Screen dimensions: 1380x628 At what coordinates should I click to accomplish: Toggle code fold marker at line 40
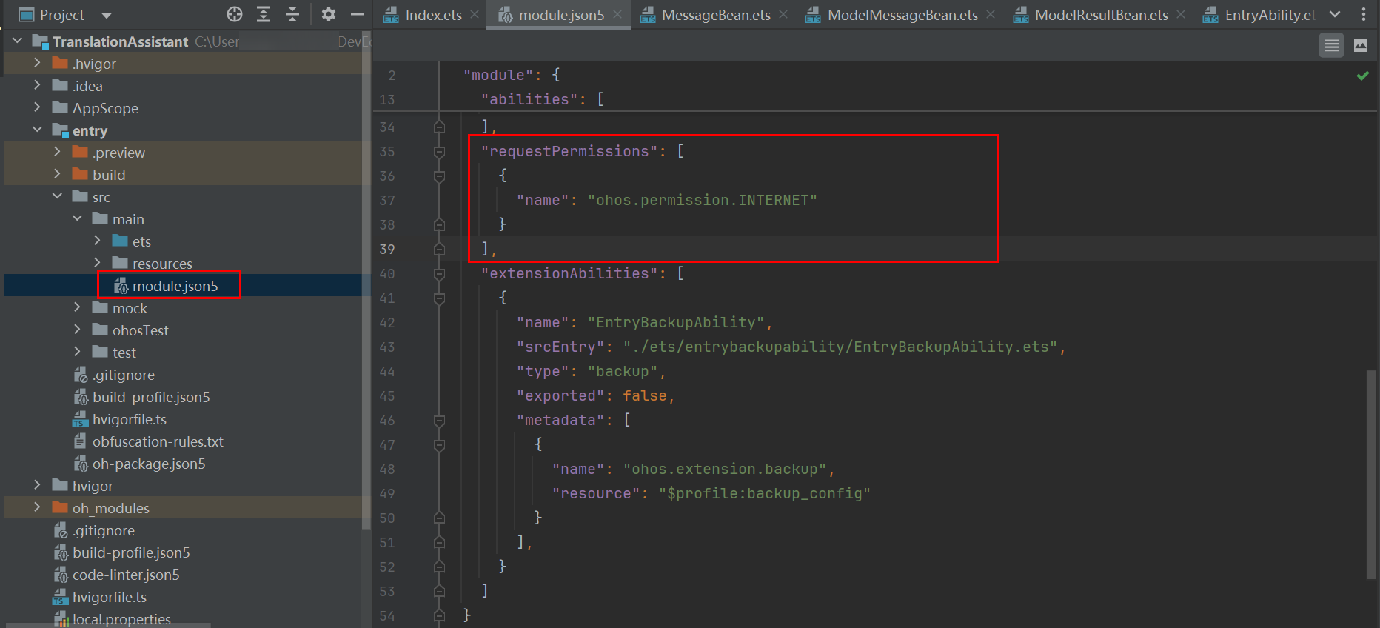439,274
